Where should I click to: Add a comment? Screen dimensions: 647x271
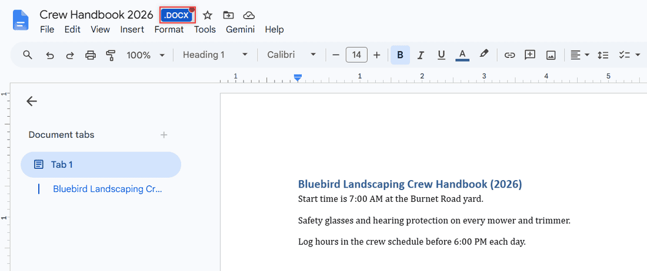530,55
